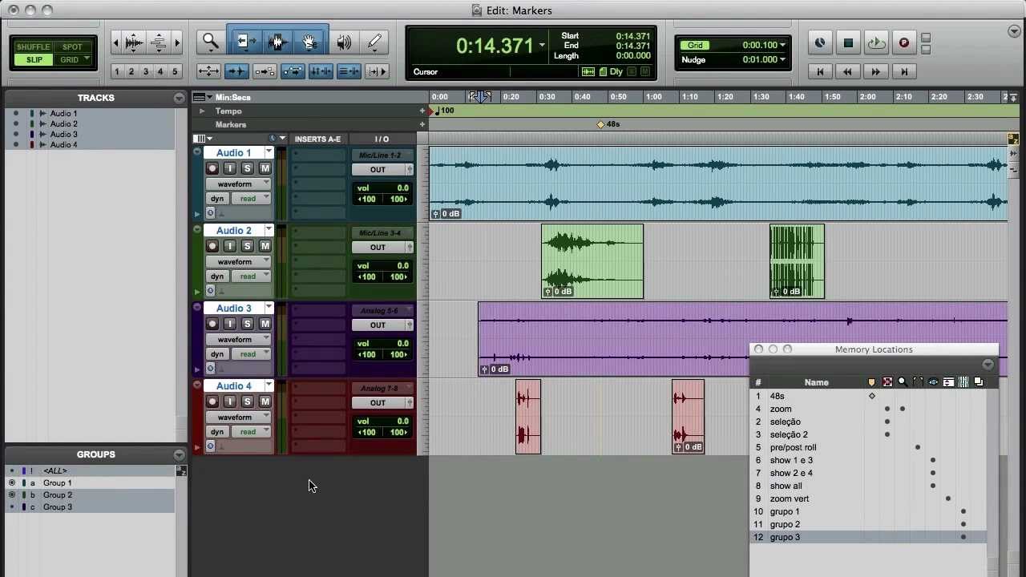This screenshot has height=577, width=1026.
Task: Click the Audio 3 track name button
Action: coord(233,309)
